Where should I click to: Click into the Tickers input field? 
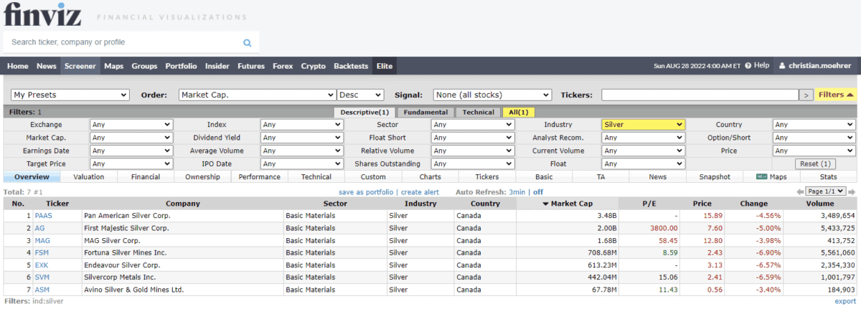[700, 95]
